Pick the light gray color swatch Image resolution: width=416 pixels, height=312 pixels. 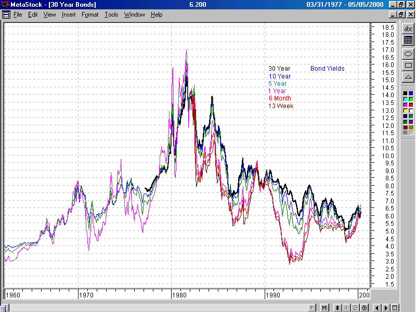point(411,133)
